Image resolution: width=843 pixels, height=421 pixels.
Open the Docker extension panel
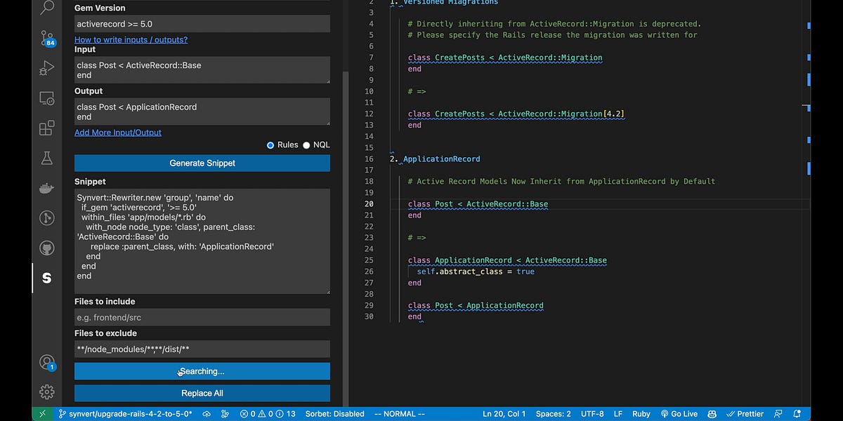46,187
